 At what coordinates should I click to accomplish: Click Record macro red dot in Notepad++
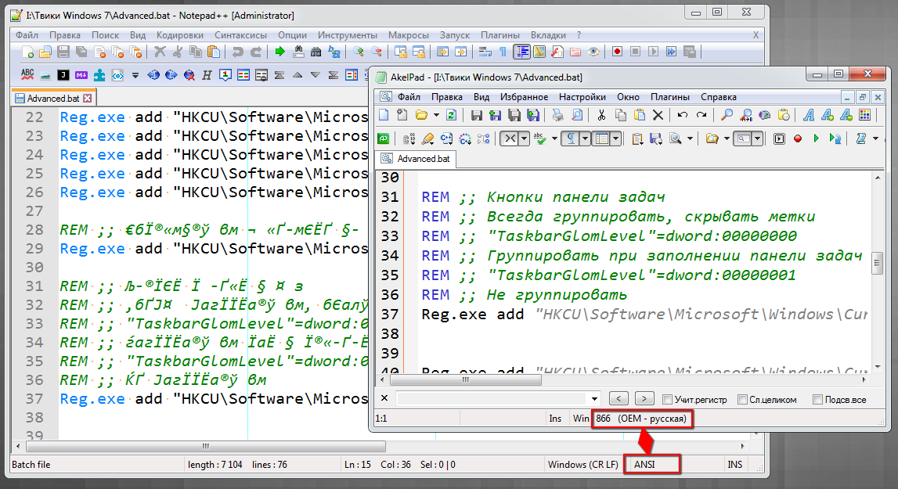click(x=617, y=52)
